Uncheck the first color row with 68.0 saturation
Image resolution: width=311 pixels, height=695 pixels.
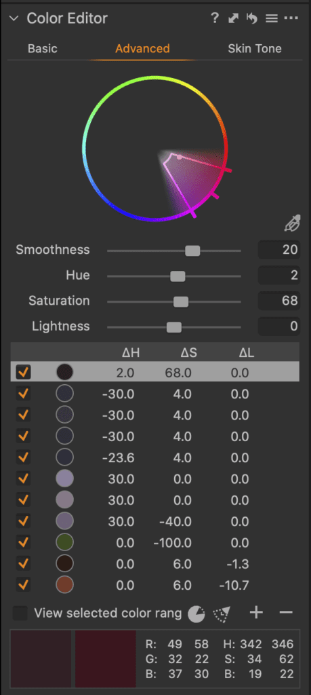(24, 373)
